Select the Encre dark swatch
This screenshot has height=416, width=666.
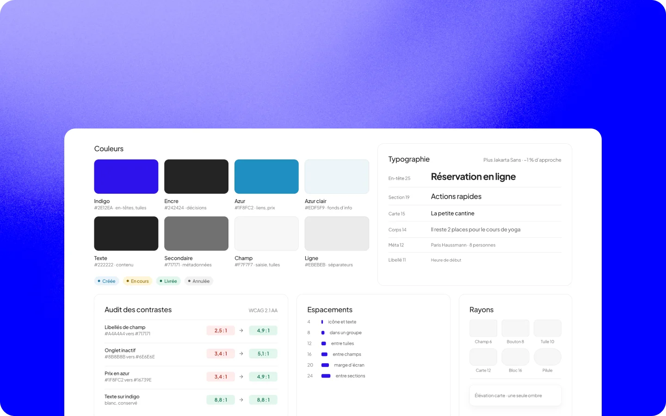(196, 177)
